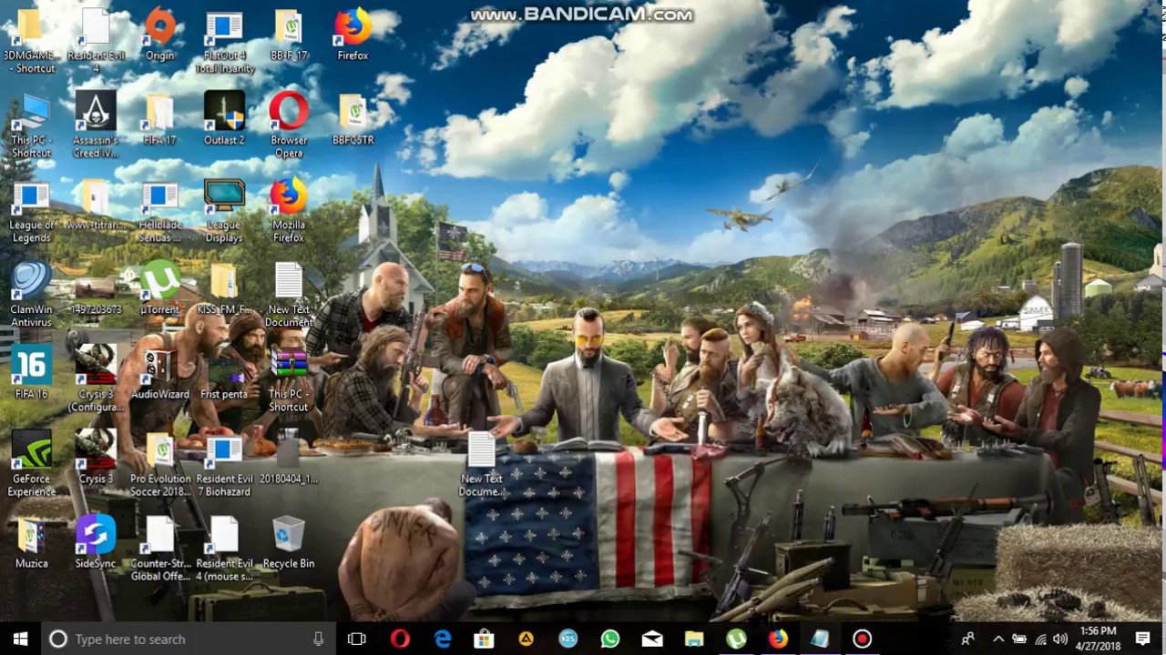Viewport: 1166px width, 655px height.
Task: Open the FIFA 17 folder shortcut
Action: [x=159, y=119]
